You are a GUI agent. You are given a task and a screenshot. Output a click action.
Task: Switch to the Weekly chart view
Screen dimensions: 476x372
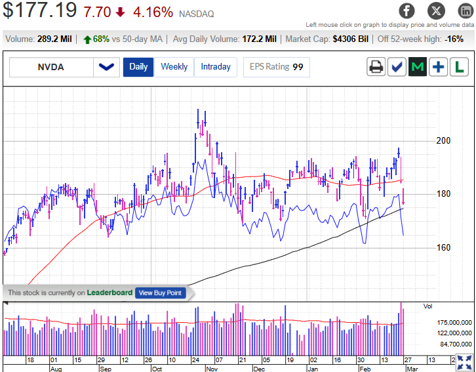[174, 67]
